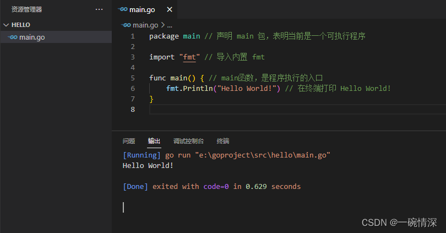The height and width of the screenshot is (233, 446).
Task: Click the "Hello World!" output line
Action: click(148, 166)
